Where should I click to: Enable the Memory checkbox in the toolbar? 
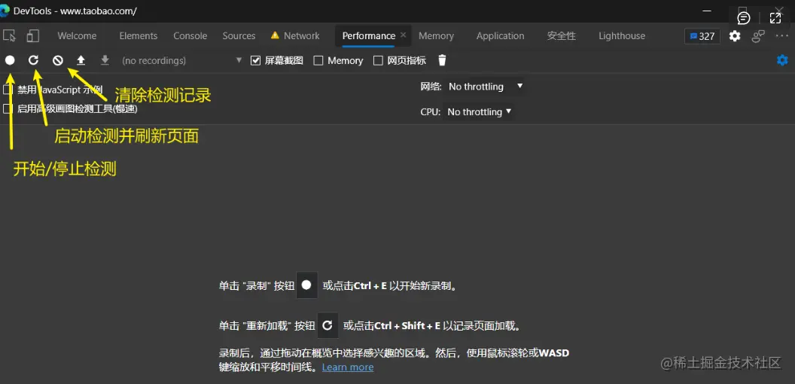(318, 60)
